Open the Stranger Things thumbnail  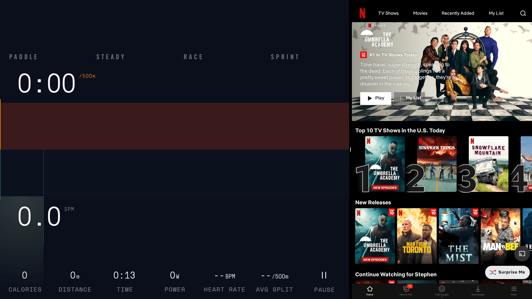point(437,164)
